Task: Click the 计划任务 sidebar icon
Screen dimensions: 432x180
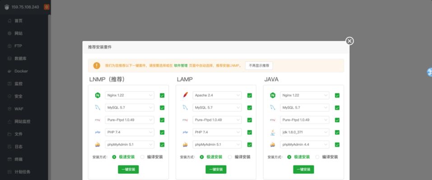Action: pyautogui.click(x=9, y=172)
